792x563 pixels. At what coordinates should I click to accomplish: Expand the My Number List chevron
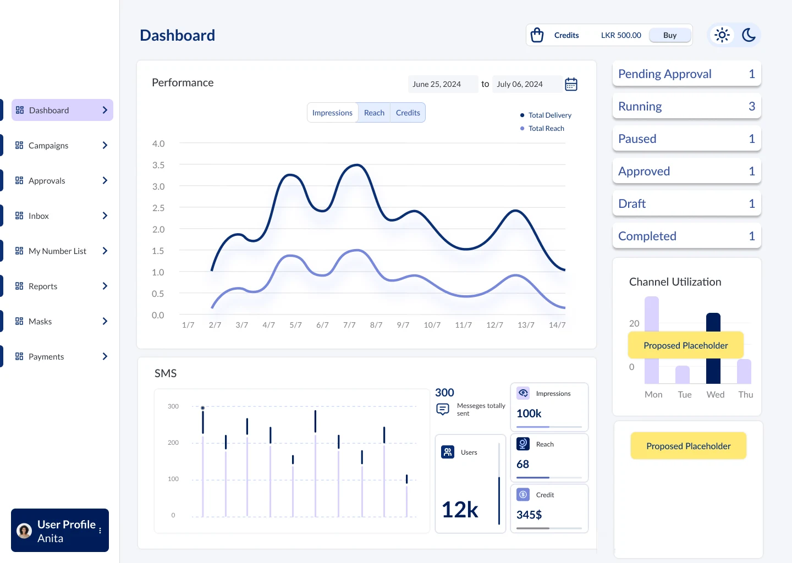point(105,251)
